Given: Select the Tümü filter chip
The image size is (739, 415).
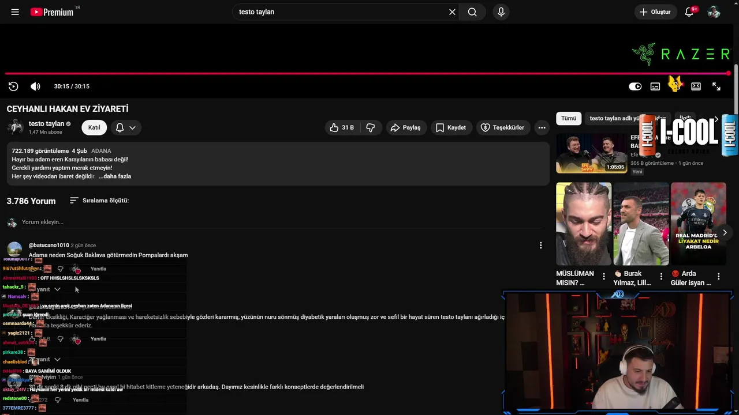Looking at the screenshot, I should point(569,118).
